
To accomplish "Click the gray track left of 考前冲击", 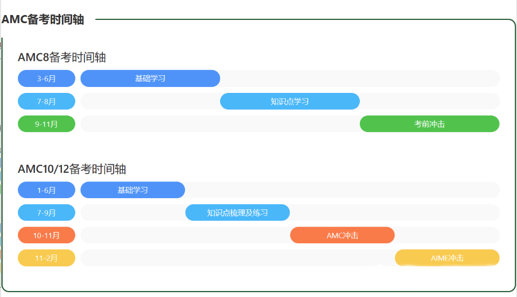I will (x=220, y=124).
